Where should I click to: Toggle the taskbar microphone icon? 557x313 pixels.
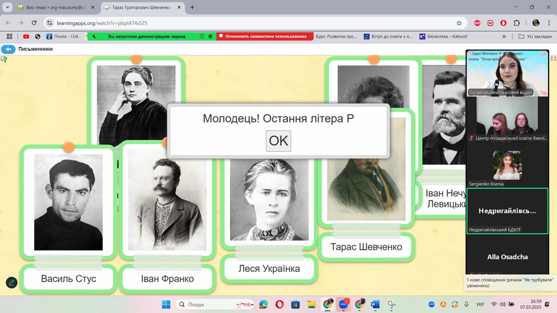tap(466, 304)
